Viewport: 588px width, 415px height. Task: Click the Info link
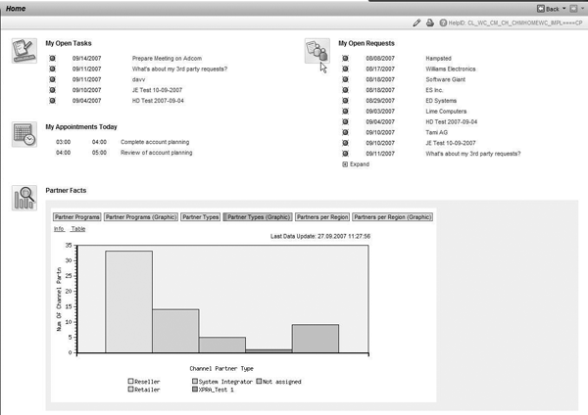[x=59, y=229]
